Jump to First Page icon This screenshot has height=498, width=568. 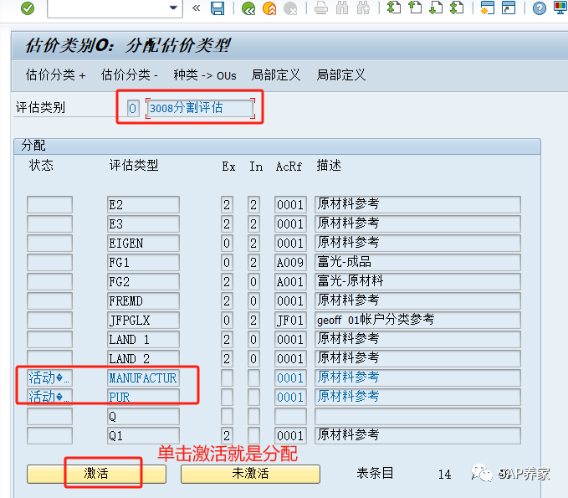394,8
